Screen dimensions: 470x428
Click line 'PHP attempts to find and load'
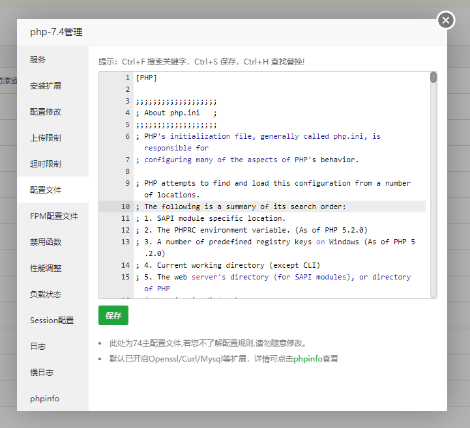click(x=273, y=189)
